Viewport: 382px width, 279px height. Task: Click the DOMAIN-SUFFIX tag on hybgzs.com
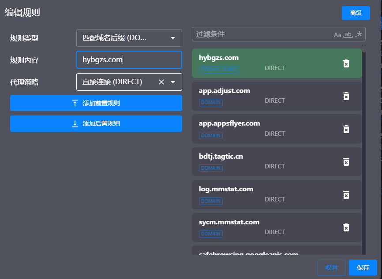coord(219,70)
